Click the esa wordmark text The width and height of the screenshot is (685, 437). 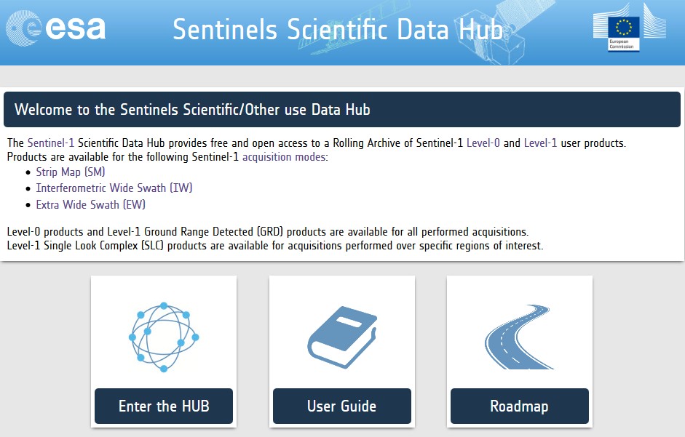coord(76,28)
